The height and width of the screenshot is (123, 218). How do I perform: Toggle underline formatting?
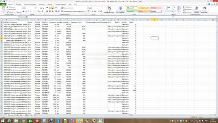pos(29,11)
